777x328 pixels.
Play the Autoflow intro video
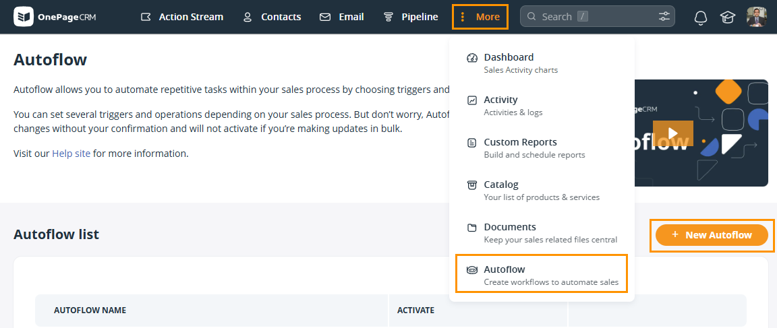[x=672, y=133]
